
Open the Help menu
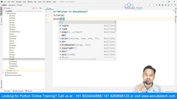pyautogui.click(x=54, y=2)
